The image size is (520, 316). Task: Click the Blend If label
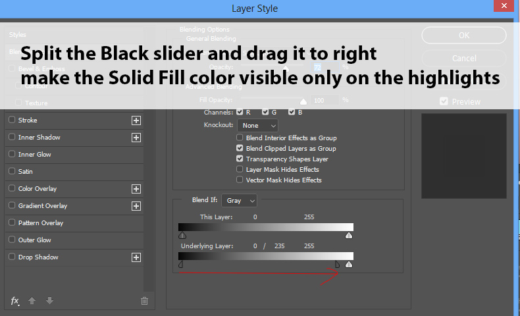[x=205, y=200]
